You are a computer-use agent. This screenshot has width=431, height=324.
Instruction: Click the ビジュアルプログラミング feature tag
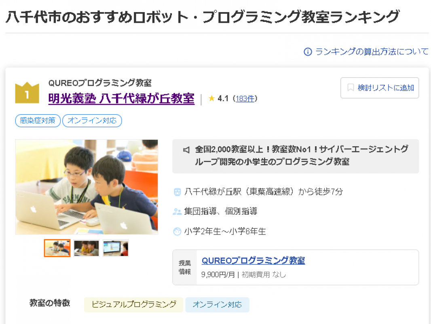[133, 305]
